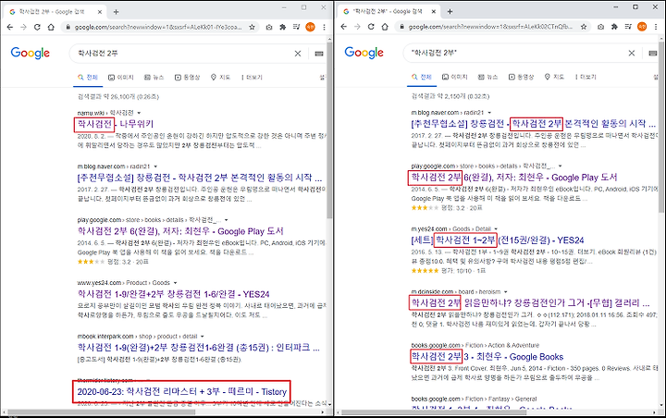
Task: Open Chrome menu dots in right window
Action: click(656, 26)
